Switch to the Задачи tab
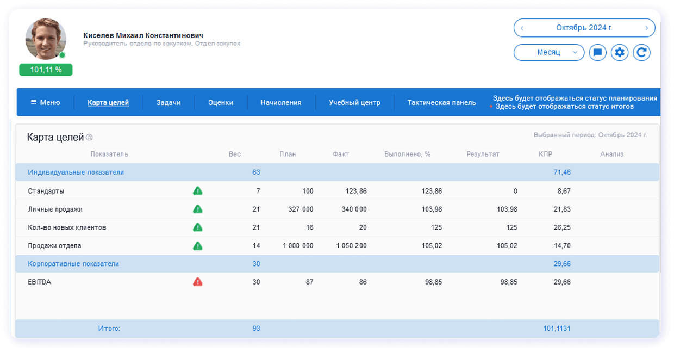Image resolution: width=674 pixels, height=352 pixels. pos(168,102)
